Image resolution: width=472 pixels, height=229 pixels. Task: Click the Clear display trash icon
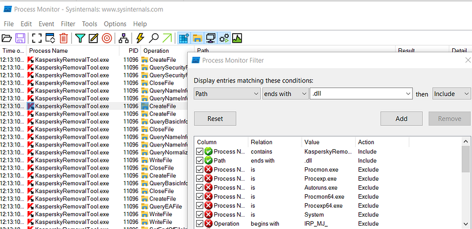coord(63,38)
